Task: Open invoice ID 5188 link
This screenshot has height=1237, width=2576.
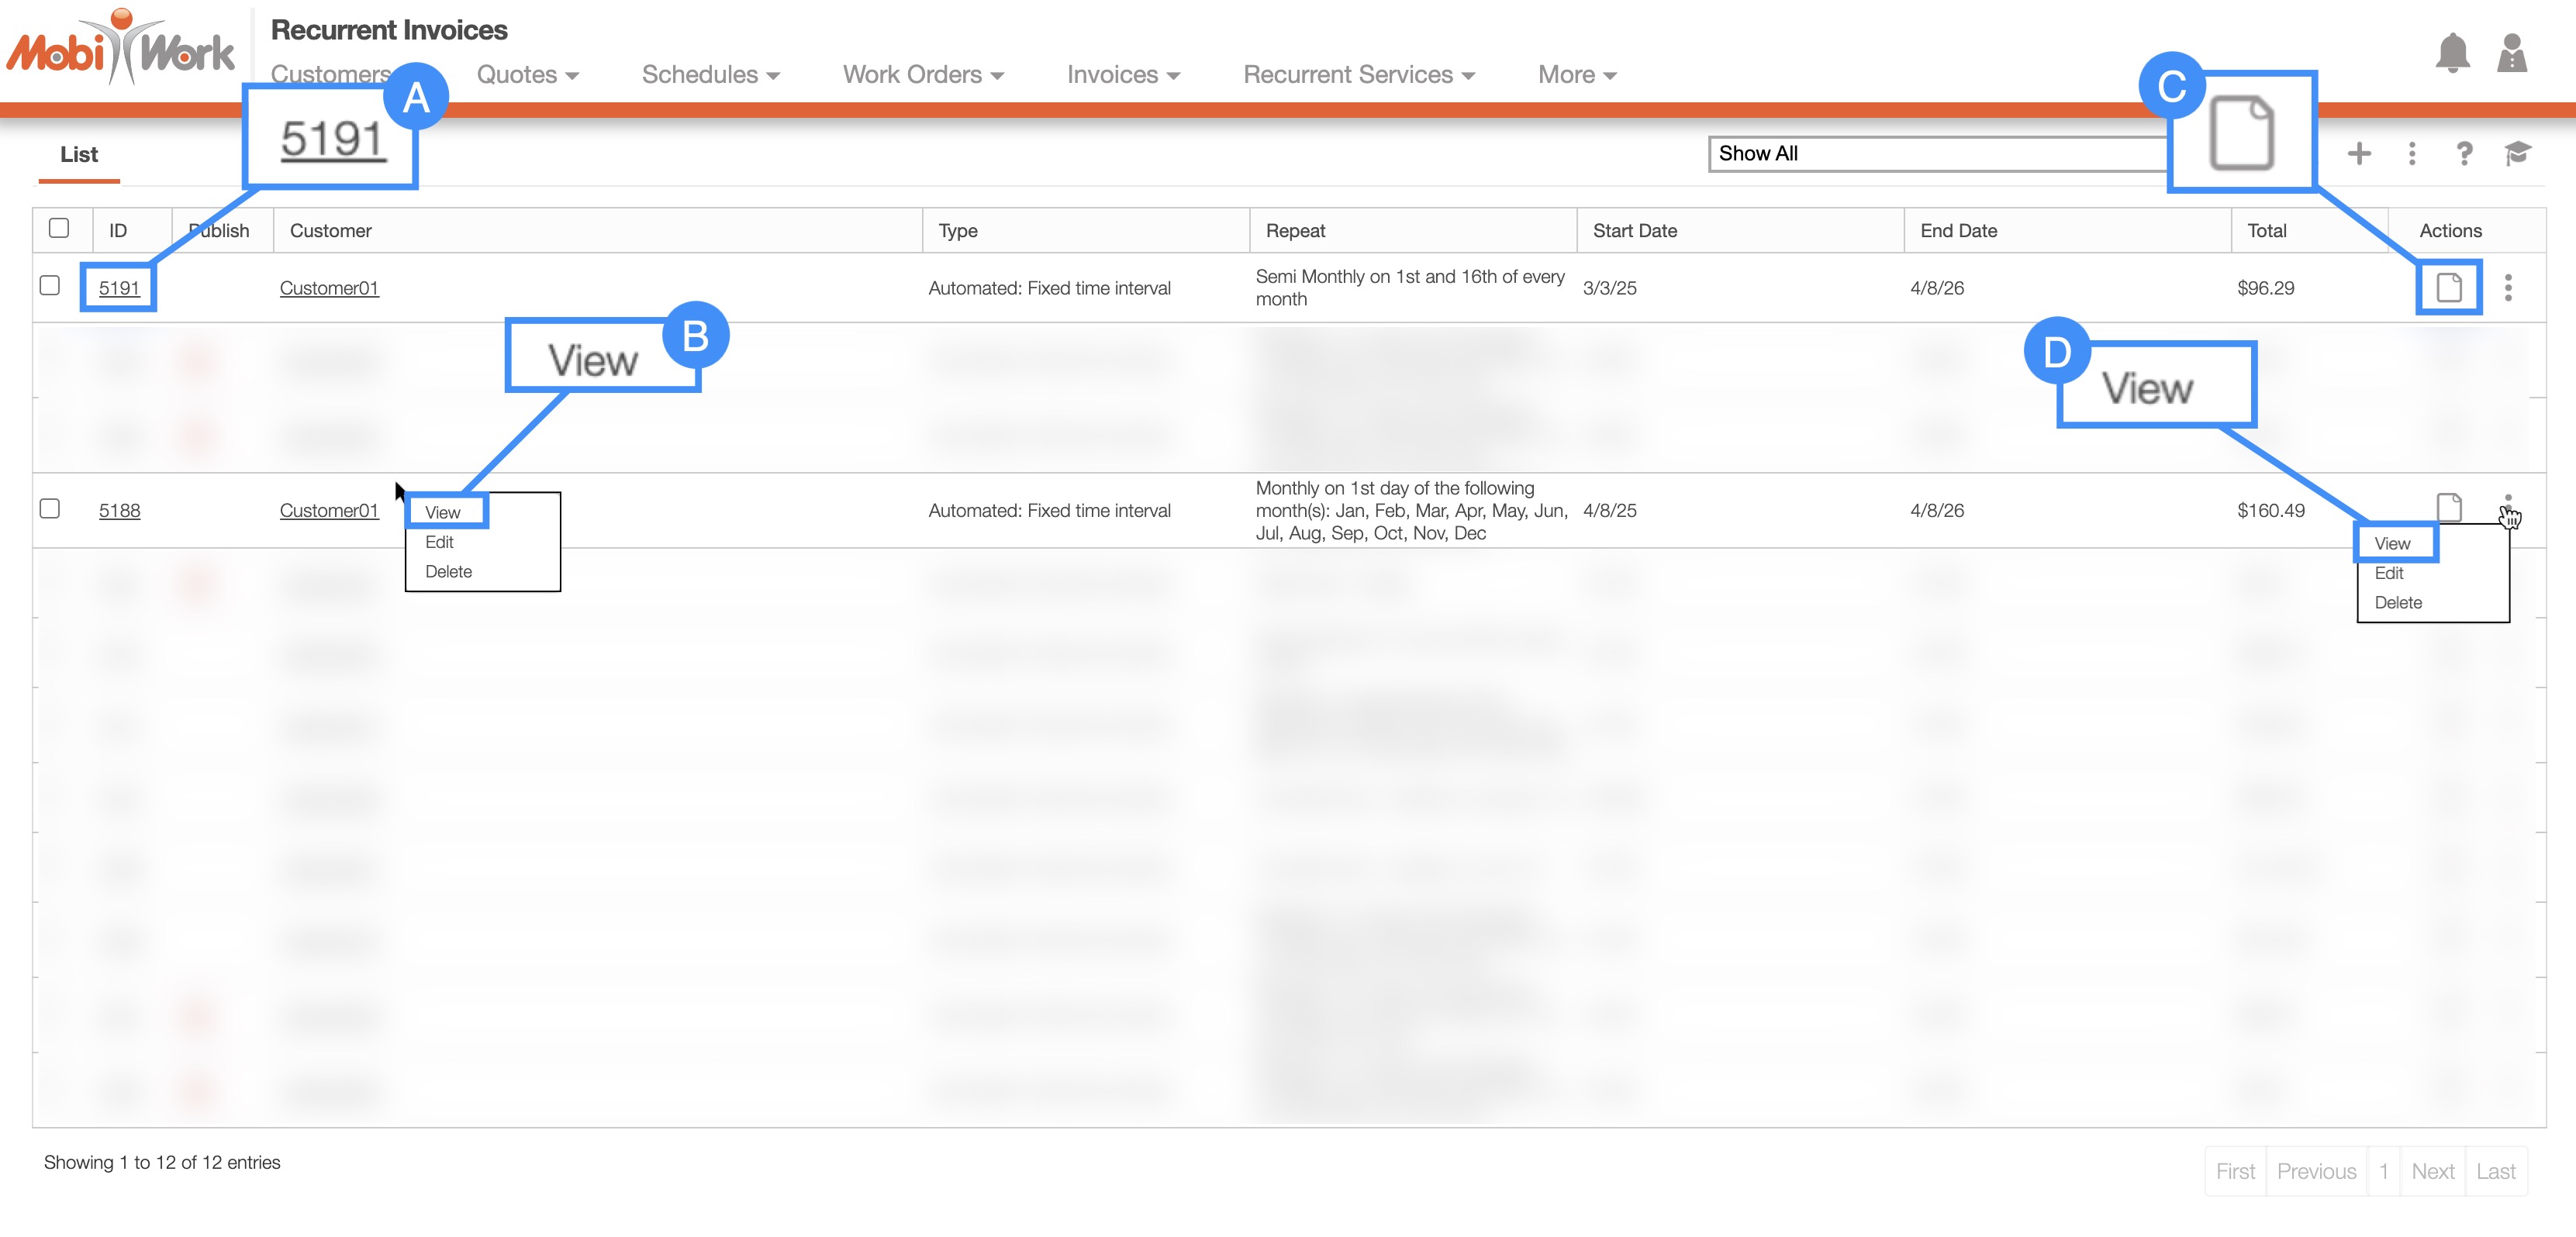Action: coord(119,511)
